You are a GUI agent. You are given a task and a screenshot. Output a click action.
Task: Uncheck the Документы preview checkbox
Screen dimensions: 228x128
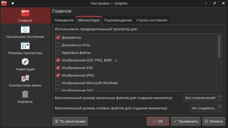click(58, 38)
